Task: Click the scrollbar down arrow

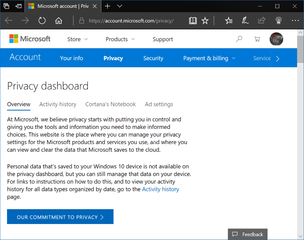Action: pyautogui.click(x=301, y=237)
